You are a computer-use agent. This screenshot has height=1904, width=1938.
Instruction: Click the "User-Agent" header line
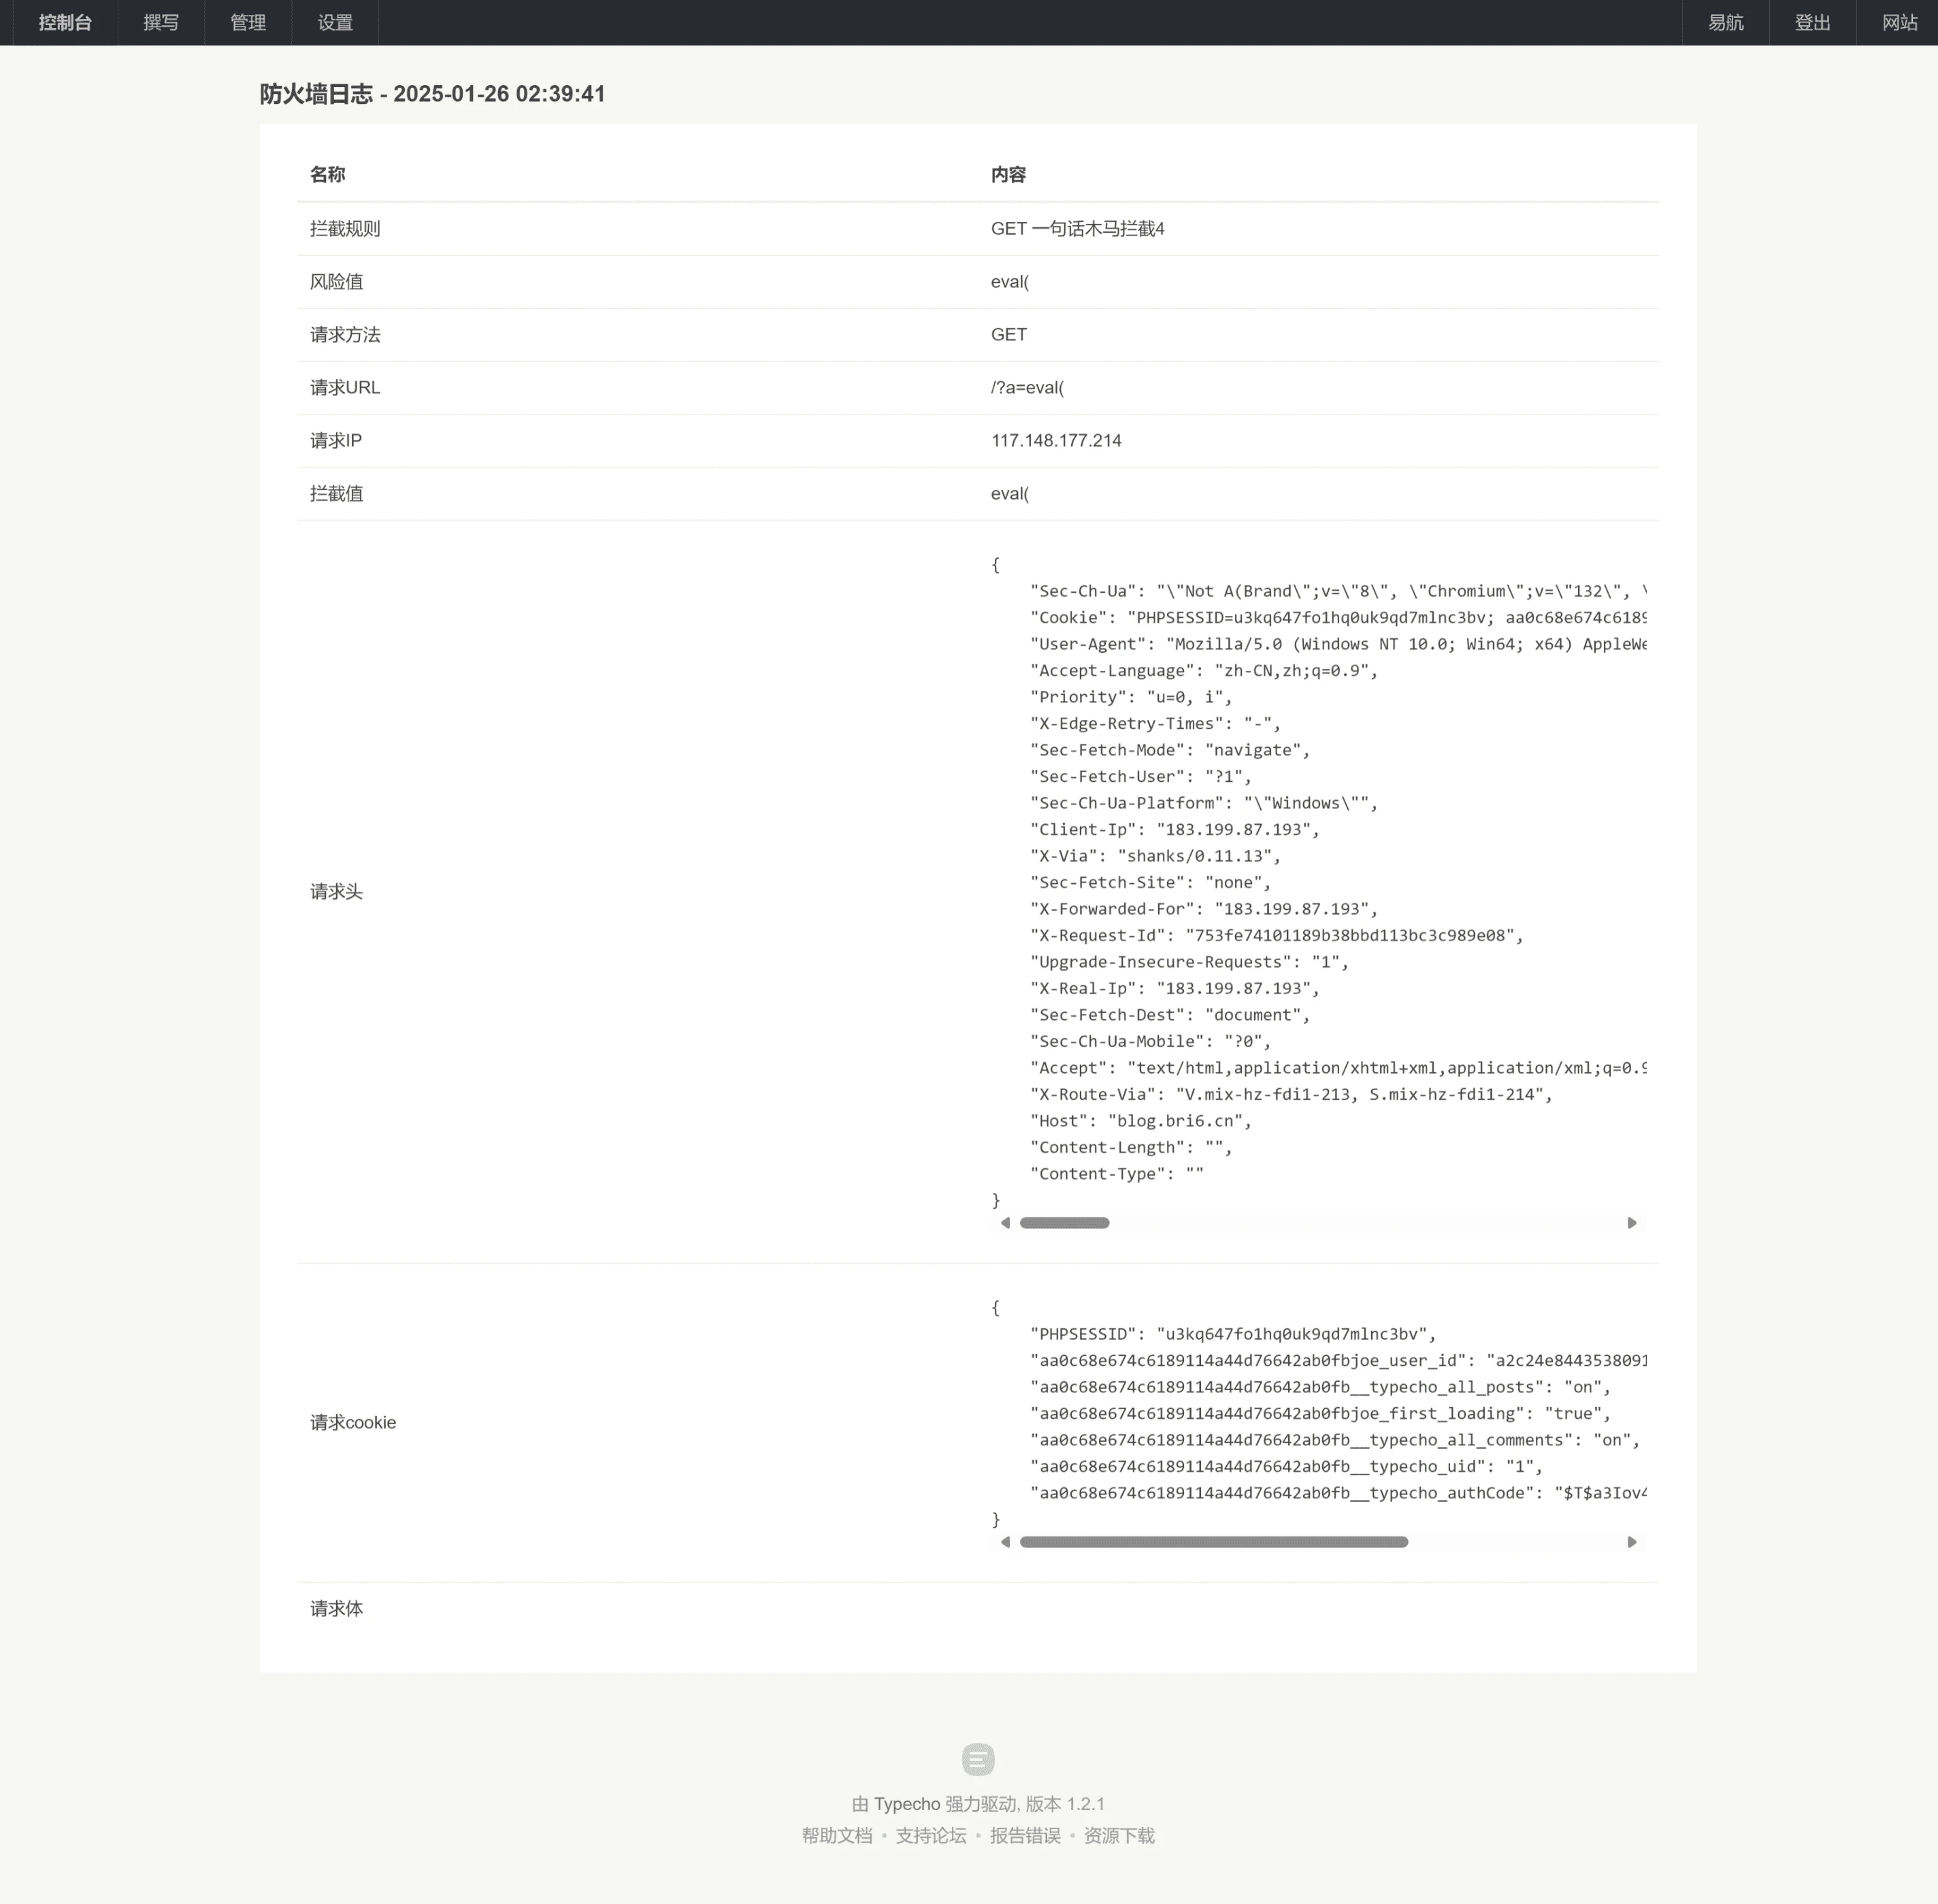[1338, 644]
